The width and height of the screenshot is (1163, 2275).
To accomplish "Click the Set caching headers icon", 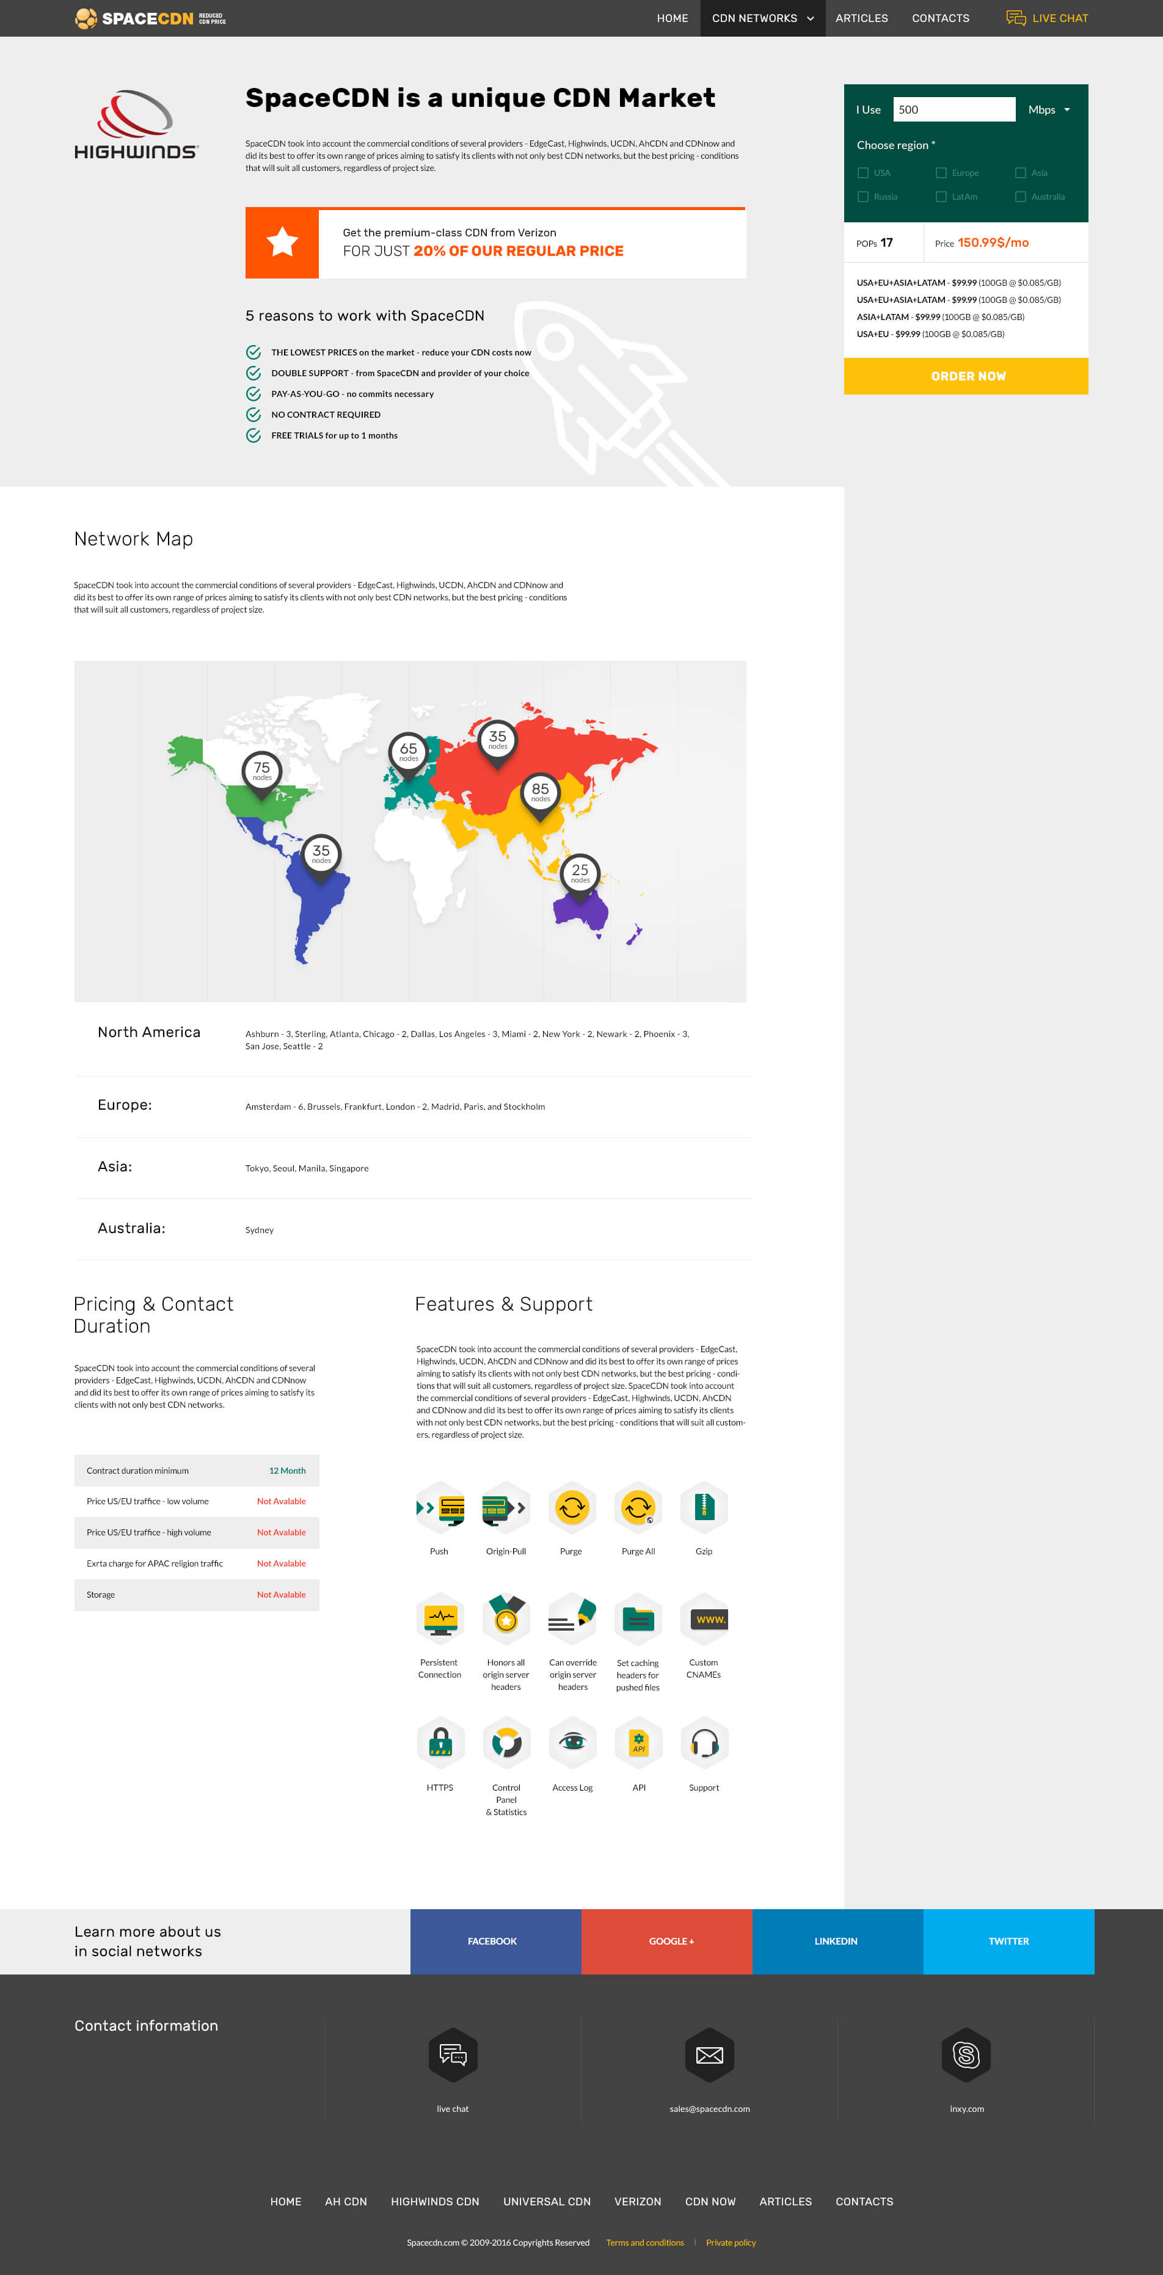I will [x=638, y=1619].
